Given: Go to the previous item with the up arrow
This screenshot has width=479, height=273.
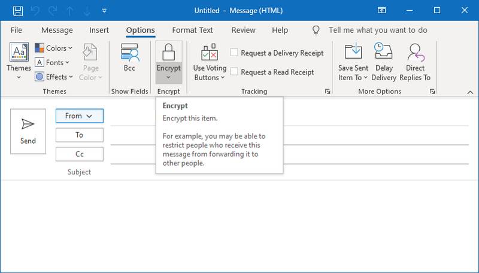Looking at the screenshot, I should click(x=69, y=11).
